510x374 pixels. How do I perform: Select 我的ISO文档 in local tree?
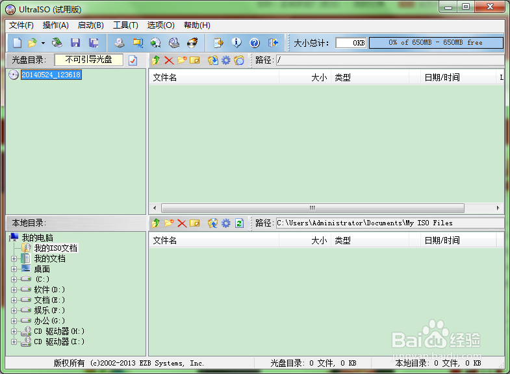point(56,248)
